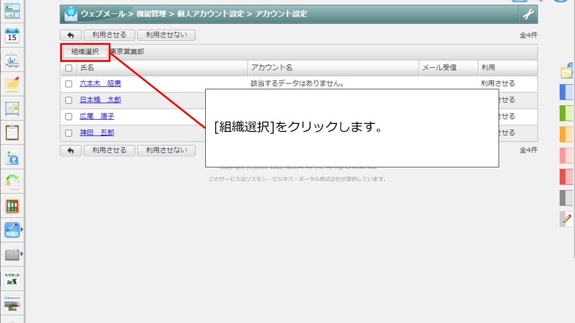This screenshot has width=575, height=323.
Task: Click 個人アカウント設定 in the breadcrumb title
Action: (211, 14)
